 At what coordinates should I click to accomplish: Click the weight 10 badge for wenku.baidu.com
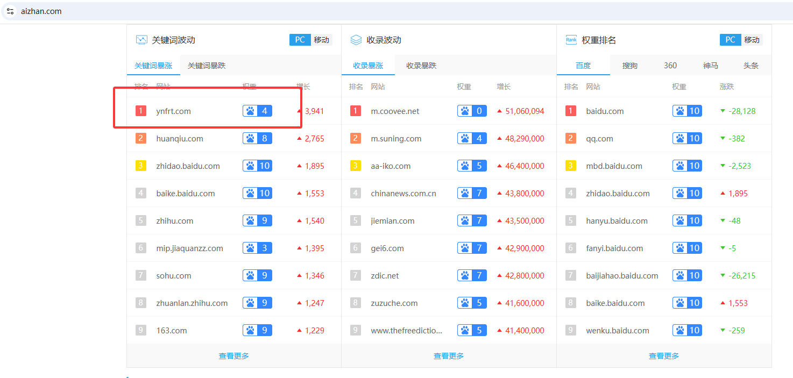[x=687, y=330]
